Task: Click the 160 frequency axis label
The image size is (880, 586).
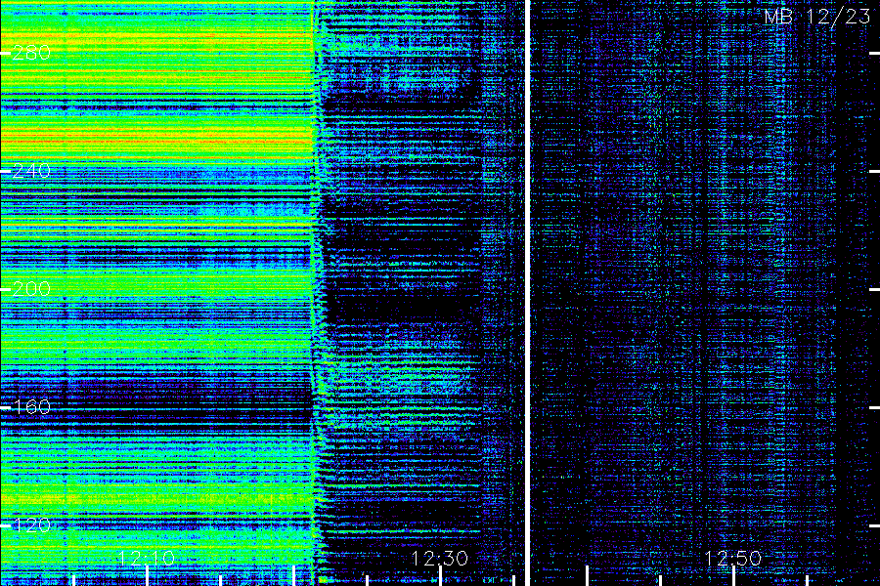Action: (31, 407)
